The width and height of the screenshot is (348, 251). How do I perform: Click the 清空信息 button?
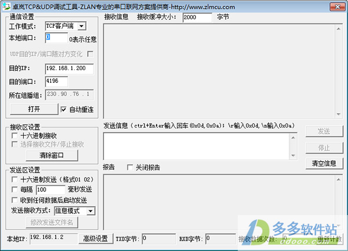tap(324, 163)
